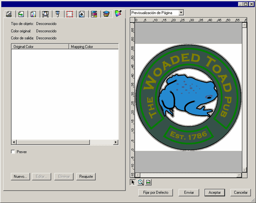Image resolution: width=256 pixels, height=203 pixels.
Task: Click the Mapping Color column header
Action: tap(94, 47)
